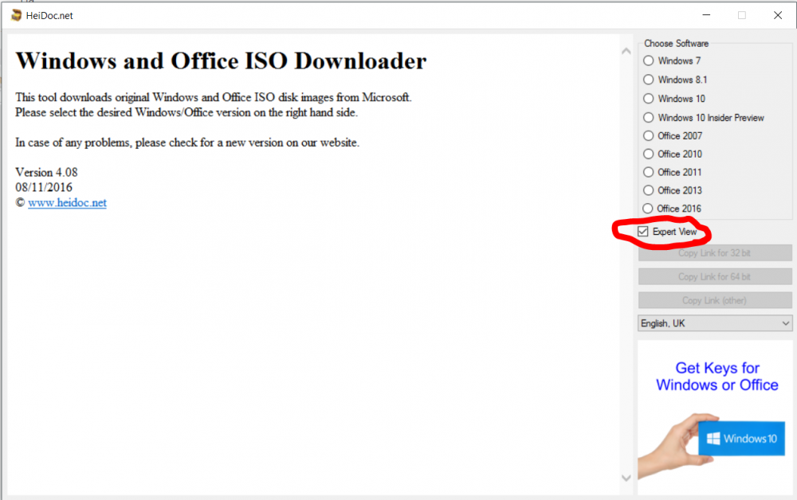Screen dimensions: 797x500
Task: Click the Copy Link for 32 bit button
Action: [x=715, y=252]
